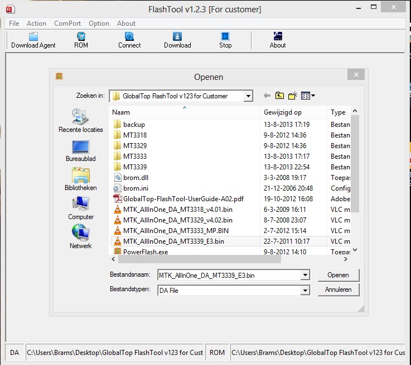The width and height of the screenshot is (411, 365).
Task: Click the horizontal scrollbar left arrow
Action: tap(114, 259)
